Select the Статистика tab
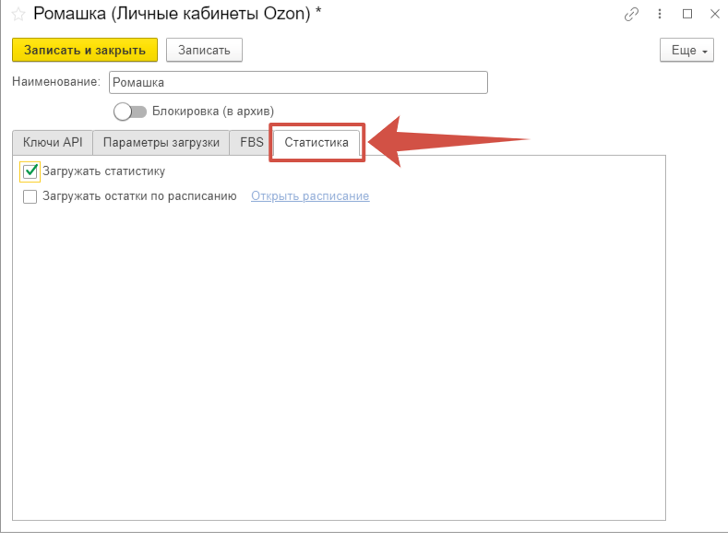 pyautogui.click(x=316, y=143)
